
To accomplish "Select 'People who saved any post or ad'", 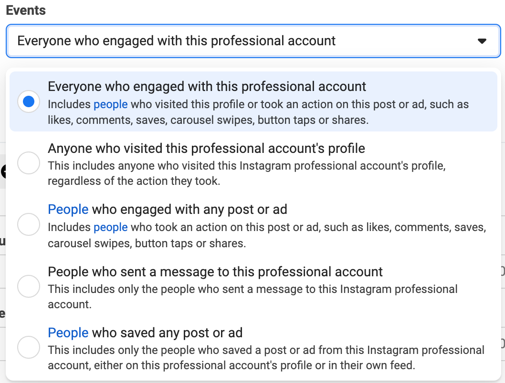I will coord(29,347).
